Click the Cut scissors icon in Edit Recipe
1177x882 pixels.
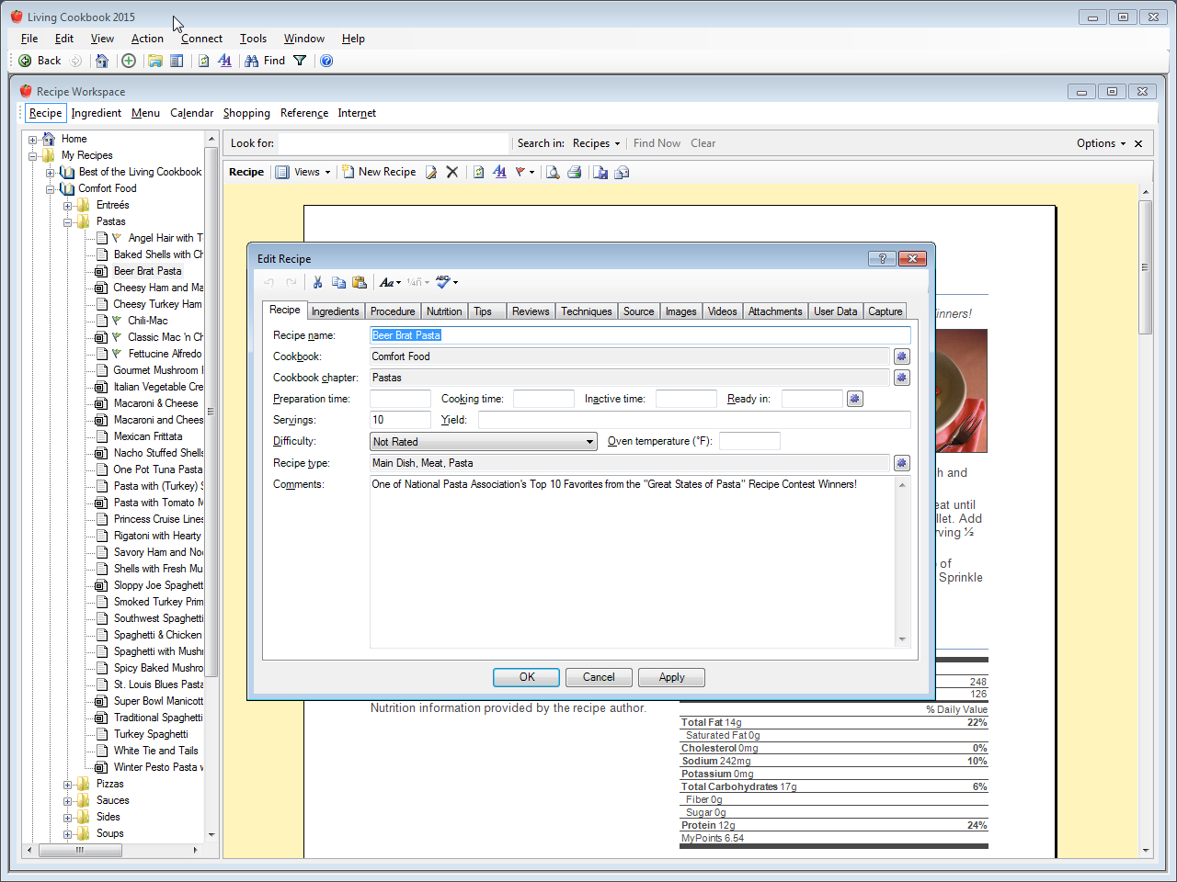pyautogui.click(x=317, y=282)
